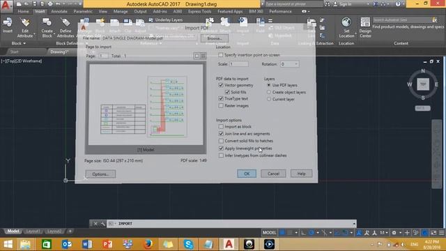Toggle Polar tracking in status bar

[x=312, y=232]
